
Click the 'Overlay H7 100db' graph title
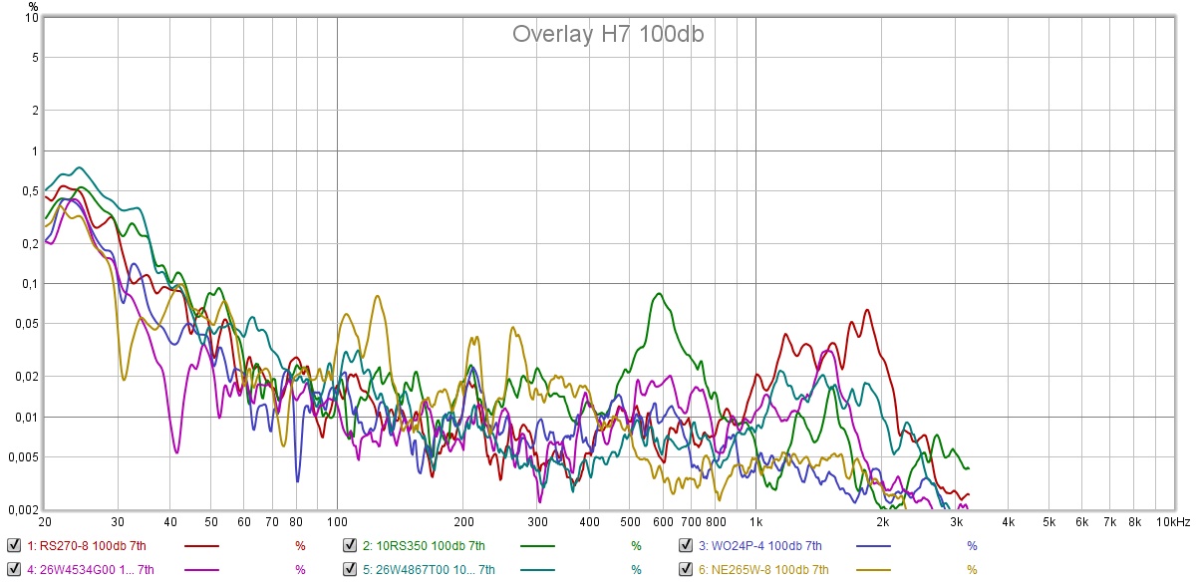point(609,34)
